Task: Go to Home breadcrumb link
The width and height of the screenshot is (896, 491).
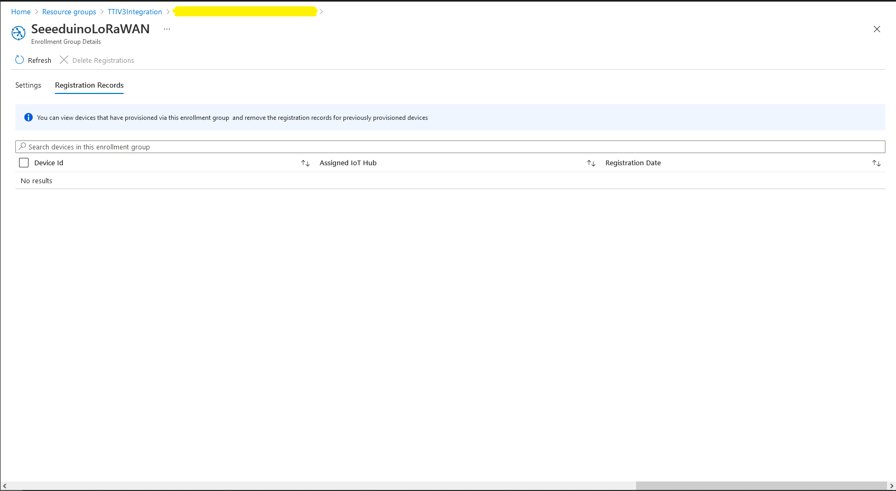Action: click(21, 12)
